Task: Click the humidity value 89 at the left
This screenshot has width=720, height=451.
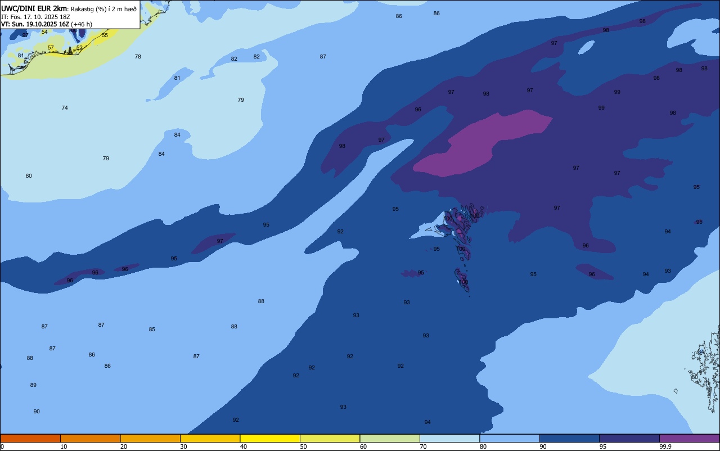Action: pyautogui.click(x=33, y=385)
